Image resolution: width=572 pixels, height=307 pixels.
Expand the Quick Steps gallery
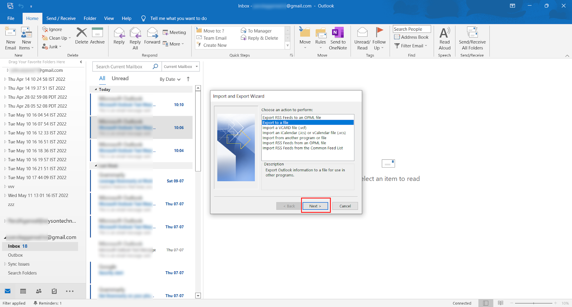click(287, 45)
